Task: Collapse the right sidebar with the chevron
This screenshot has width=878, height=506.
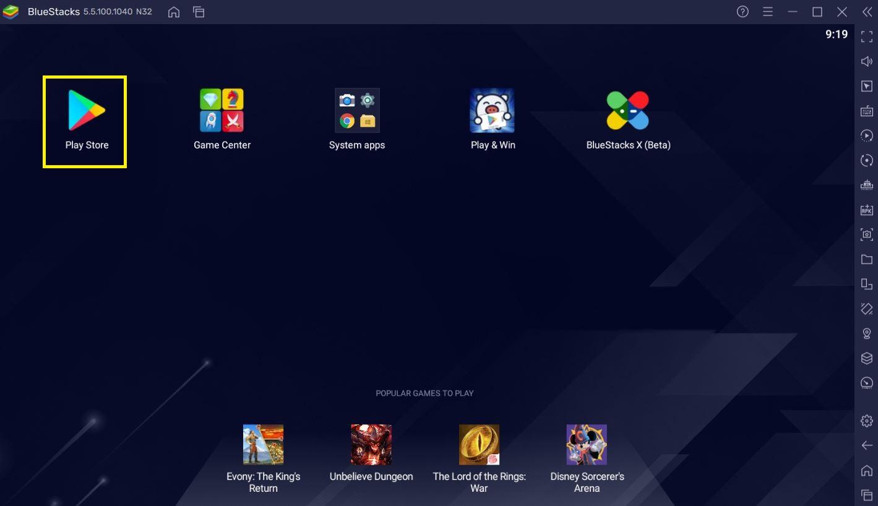Action: 866,11
